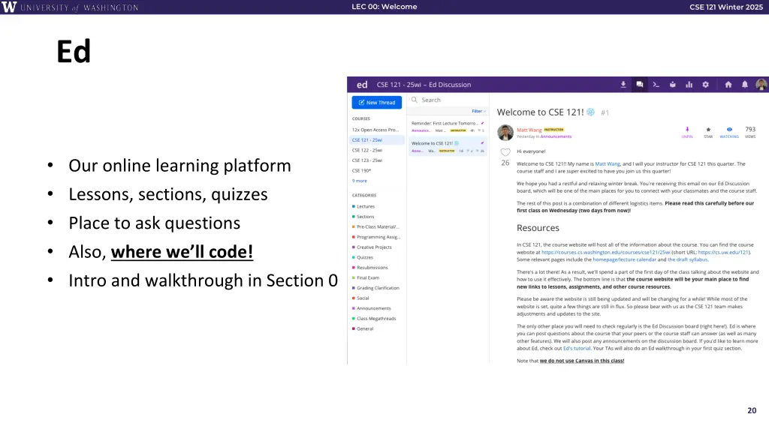769x432 pixels.
Task: Open the Ed's tutorial link
Action: tap(577, 348)
